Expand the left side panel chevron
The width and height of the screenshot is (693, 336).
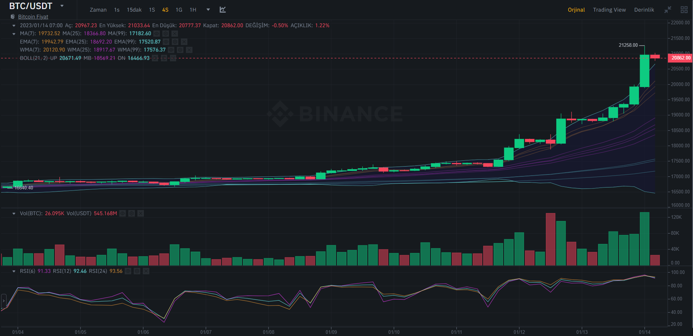point(4,301)
